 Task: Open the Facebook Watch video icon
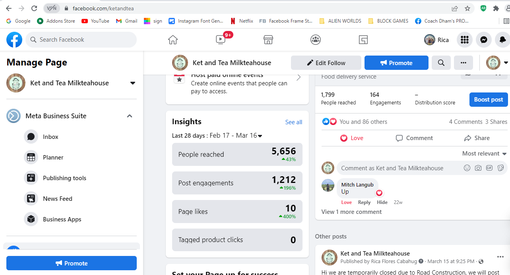point(221,40)
